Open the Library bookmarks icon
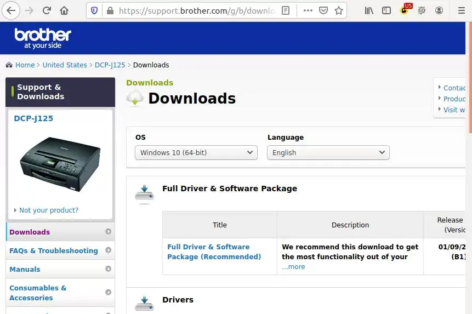 369,11
